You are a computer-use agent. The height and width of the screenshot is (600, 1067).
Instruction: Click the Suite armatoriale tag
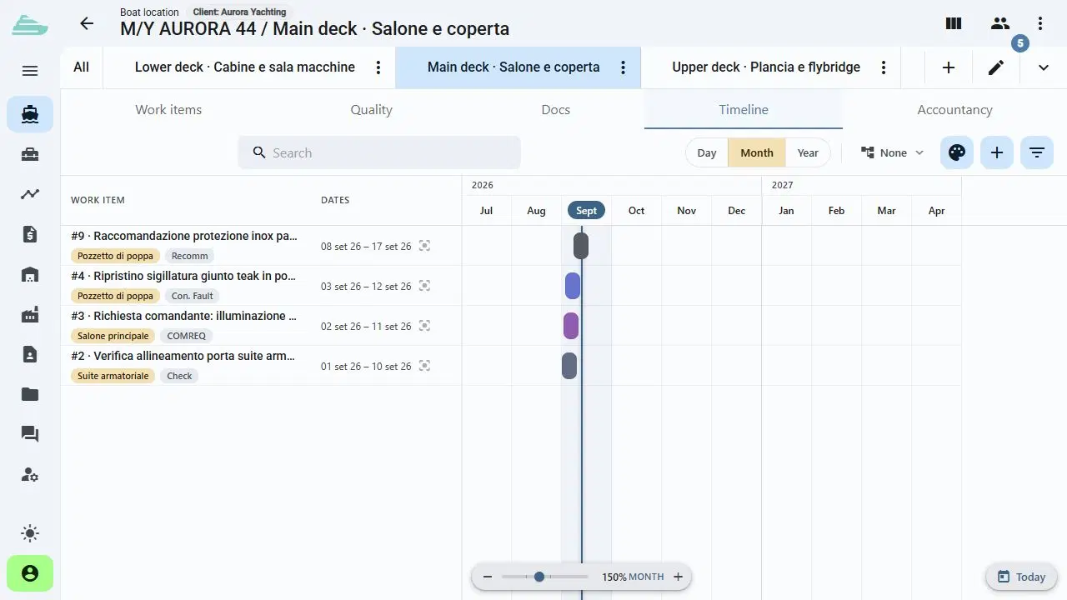point(113,376)
